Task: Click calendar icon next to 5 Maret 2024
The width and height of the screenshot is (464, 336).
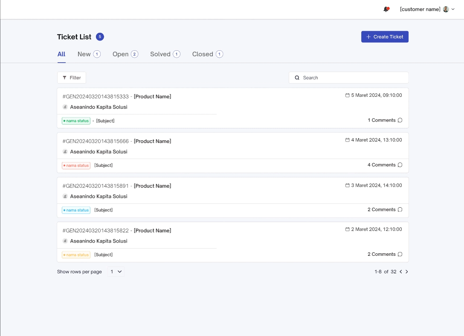Action: [x=347, y=96]
